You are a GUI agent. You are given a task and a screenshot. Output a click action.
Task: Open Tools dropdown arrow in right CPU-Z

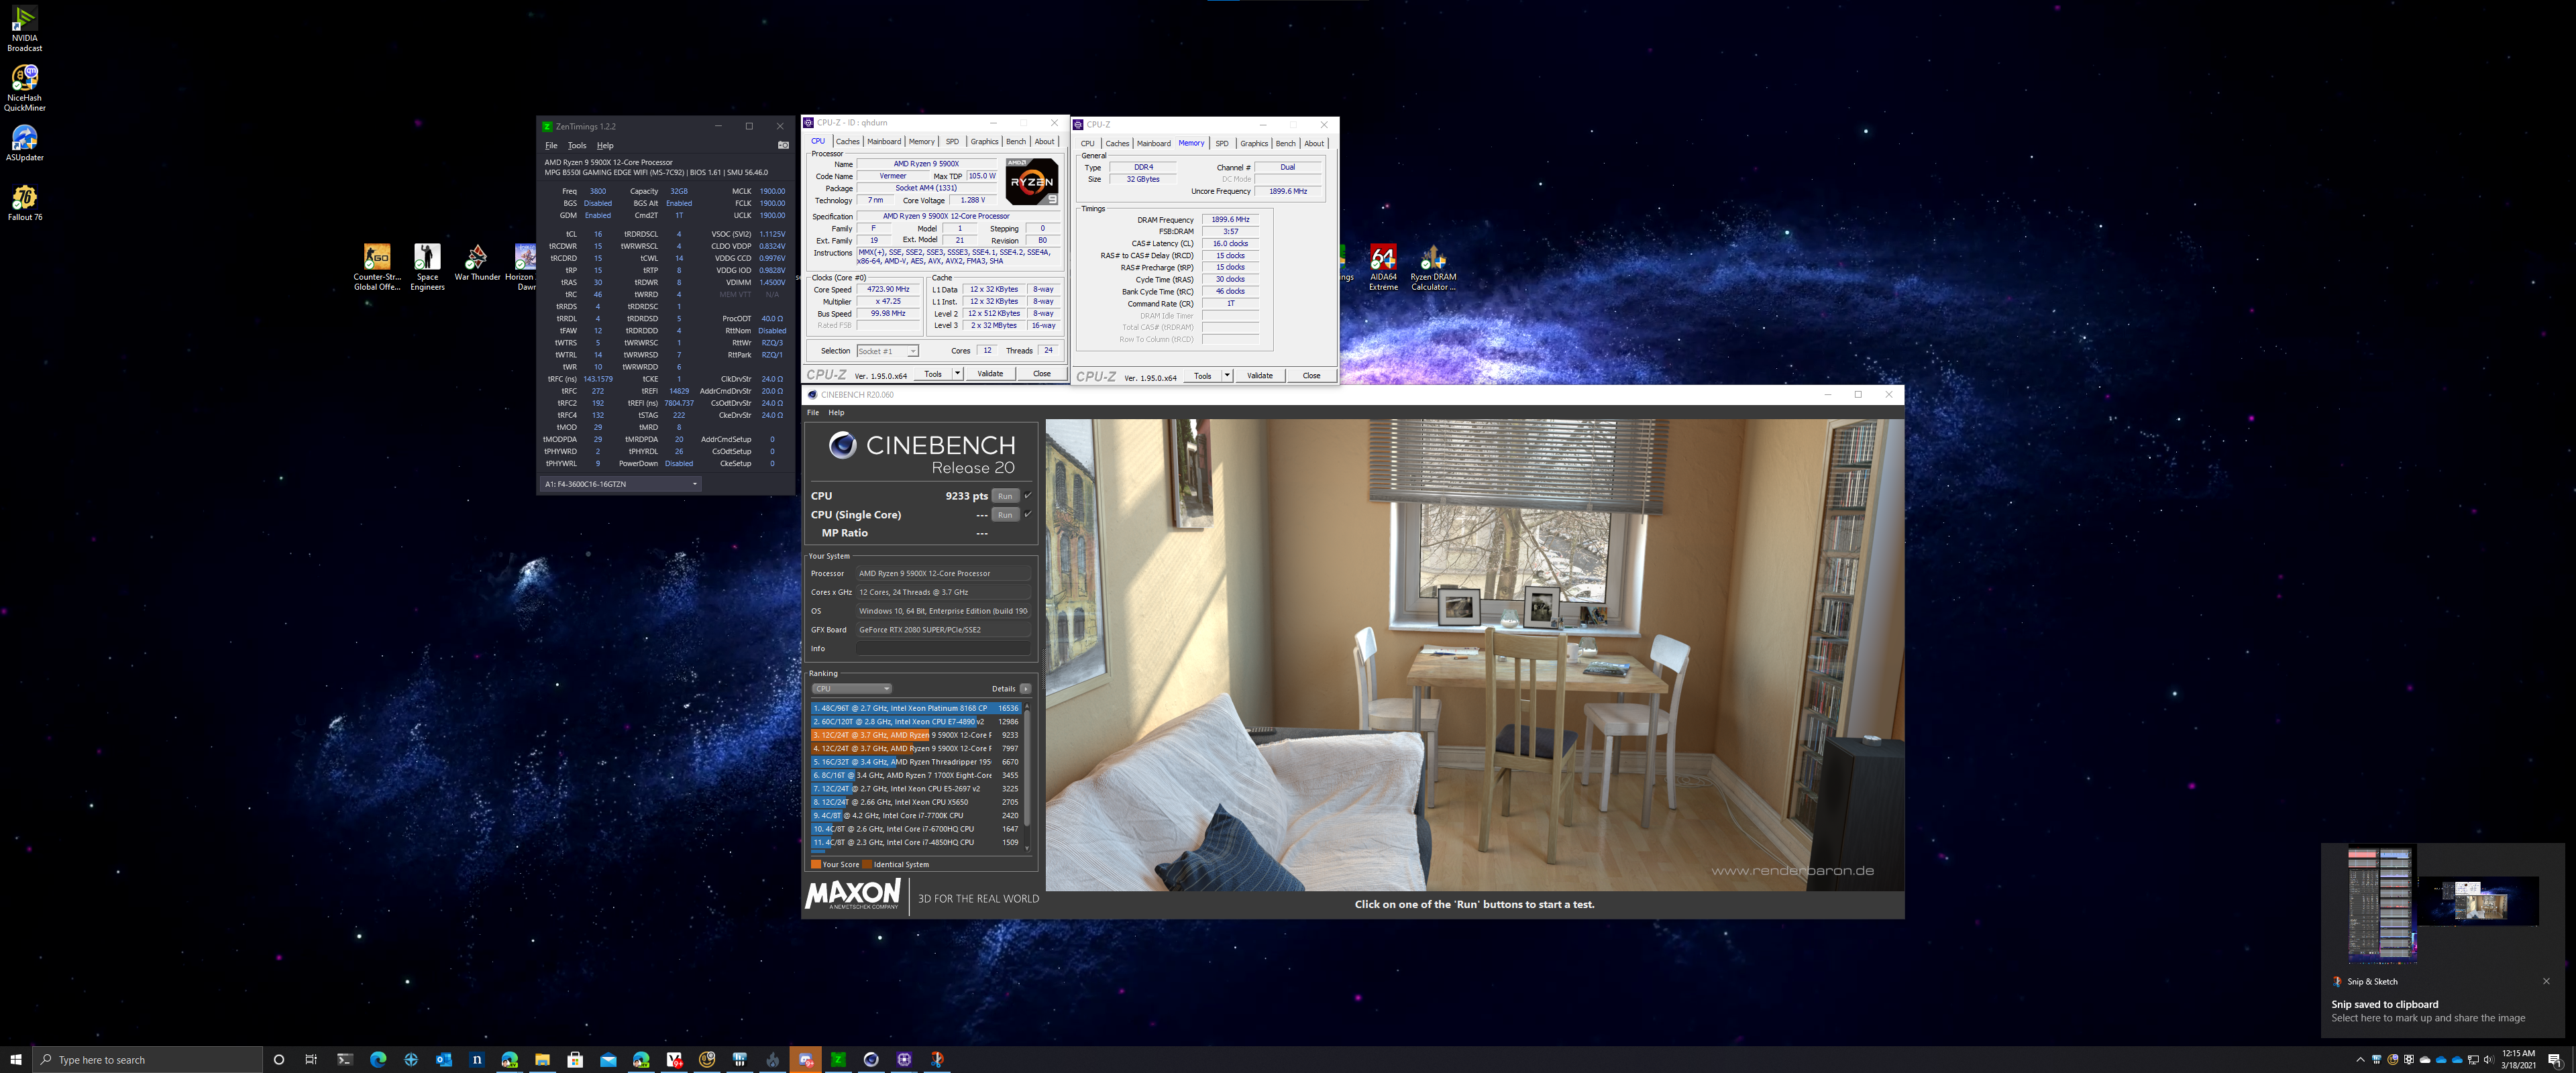[1227, 376]
